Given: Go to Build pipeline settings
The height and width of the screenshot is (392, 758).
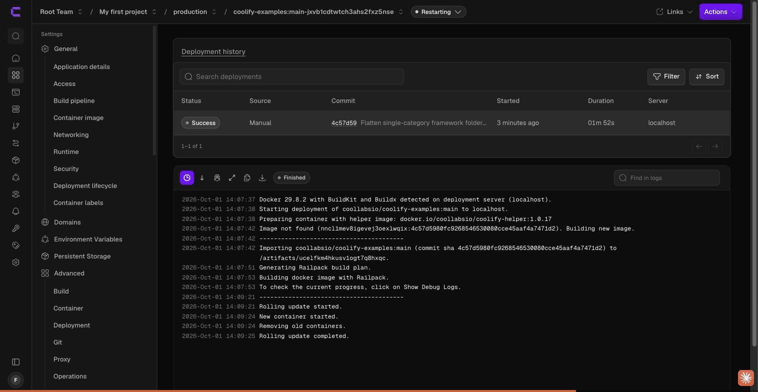Looking at the screenshot, I should (74, 101).
